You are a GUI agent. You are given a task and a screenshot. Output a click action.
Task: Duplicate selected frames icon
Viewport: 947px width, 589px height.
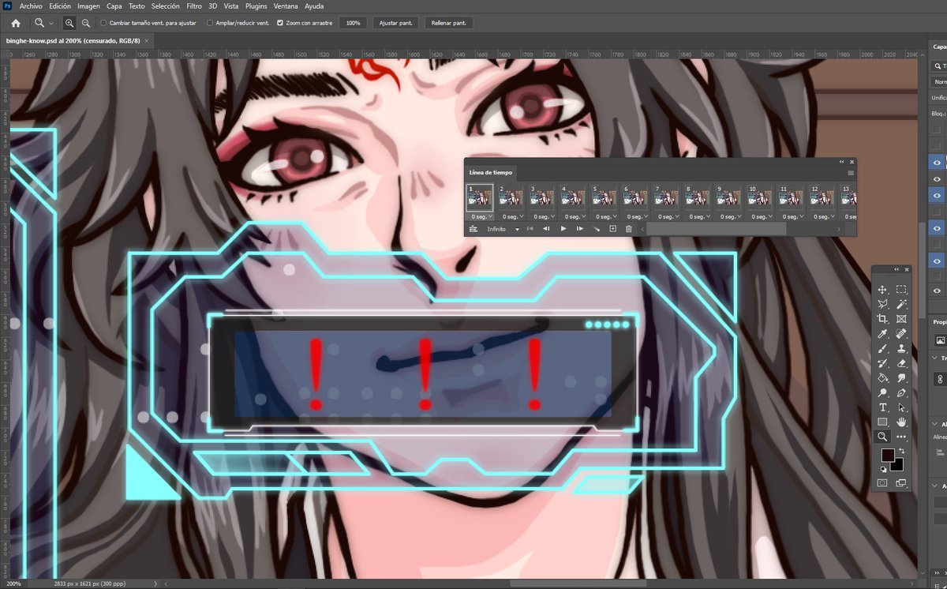pos(612,229)
